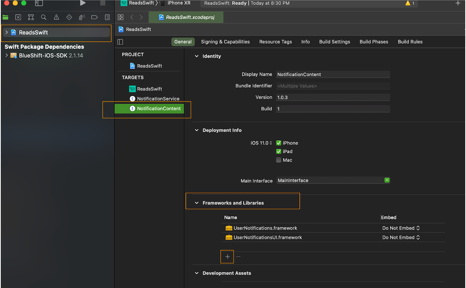Open the Project navigator folder icon

coord(5,17)
